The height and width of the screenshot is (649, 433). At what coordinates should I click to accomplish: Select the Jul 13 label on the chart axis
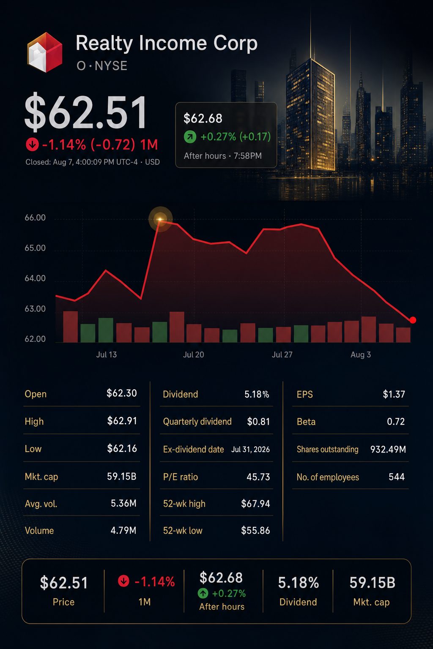[106, 354]
